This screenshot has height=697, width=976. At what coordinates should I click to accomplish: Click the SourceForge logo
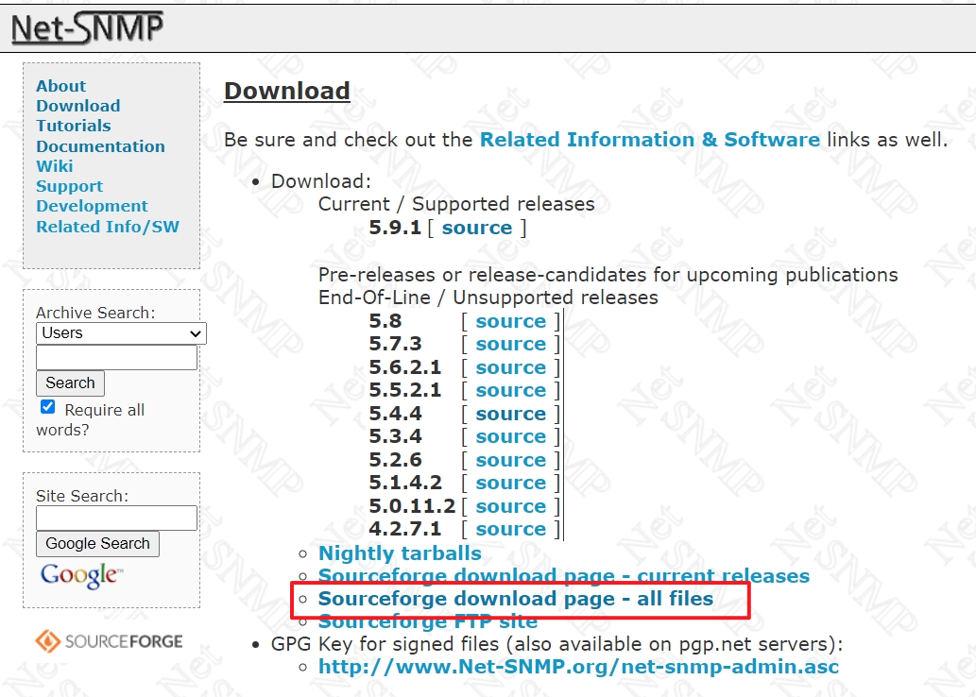point(109,641)
